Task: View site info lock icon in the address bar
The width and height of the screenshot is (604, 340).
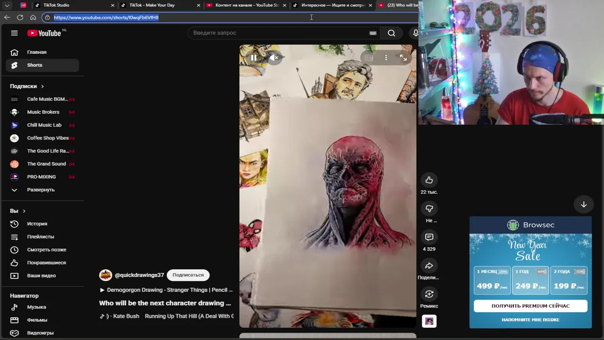Action: pos(47,17)
